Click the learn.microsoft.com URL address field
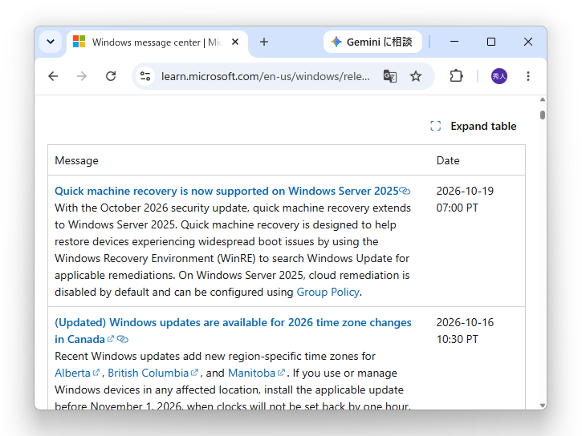582x436 pixels. [266, 76]
